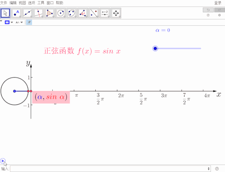225x172 pixels.
Task: Open the 帮助 menu
Action: [x=60, y=3]
